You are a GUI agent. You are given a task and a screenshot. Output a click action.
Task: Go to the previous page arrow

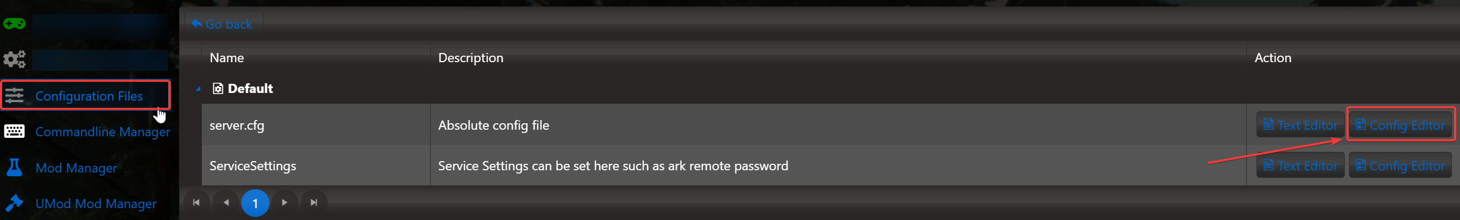[226, 203]
